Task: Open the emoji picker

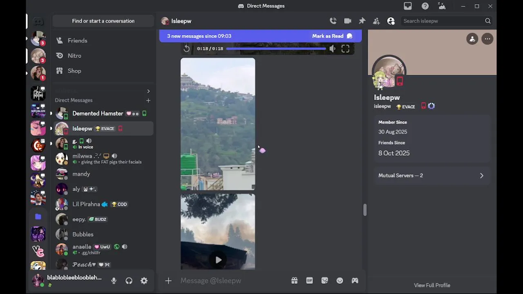Action: click(x=340, y=281)
